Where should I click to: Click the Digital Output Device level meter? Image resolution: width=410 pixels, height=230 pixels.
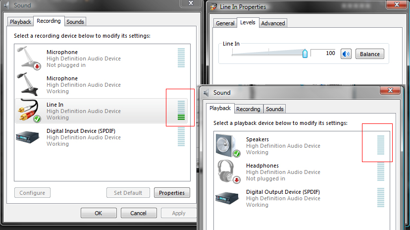(x=381, y=198)
